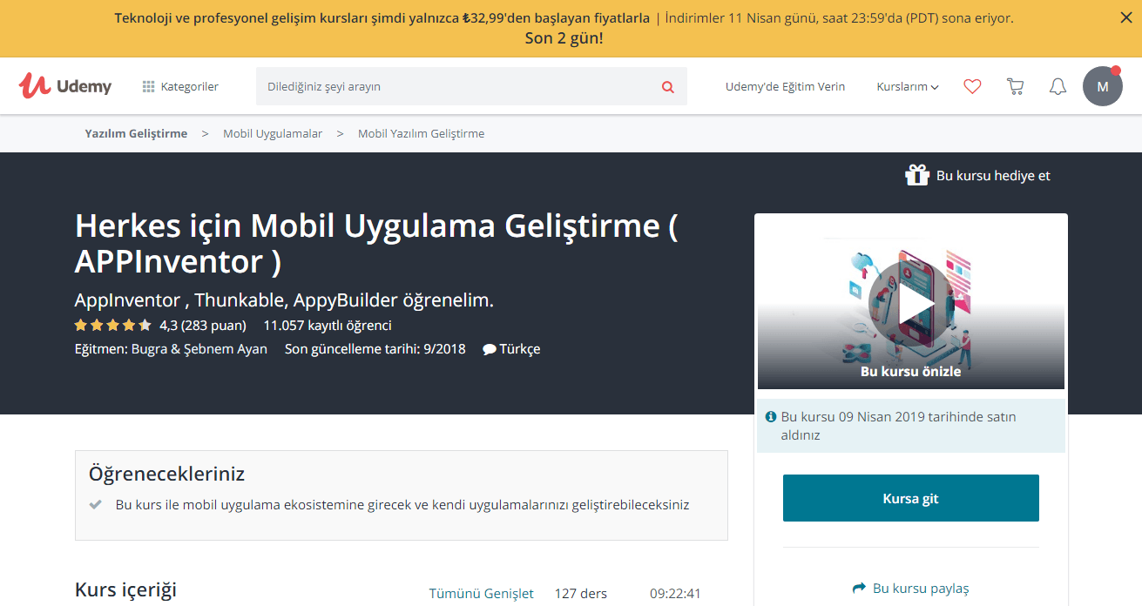
Task: Click the Öğrenecekleriniz heading
Action: 166,475
